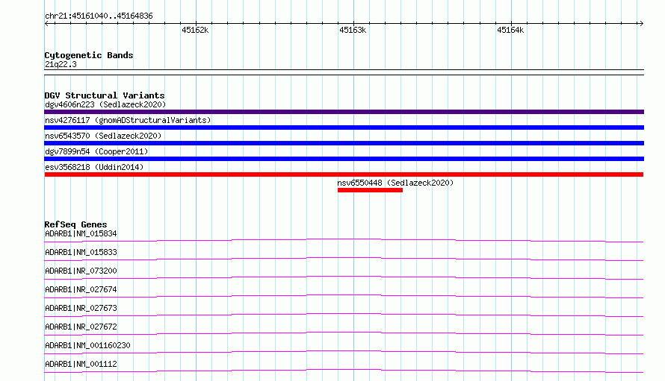Select the ADARB1|NR_027673 magenta intron line
Image resolution: width=665 pixels, height=381 pixels.
click(344, 315)
